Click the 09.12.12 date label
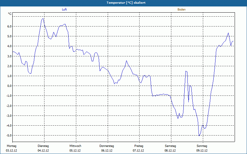 [202, 151]
